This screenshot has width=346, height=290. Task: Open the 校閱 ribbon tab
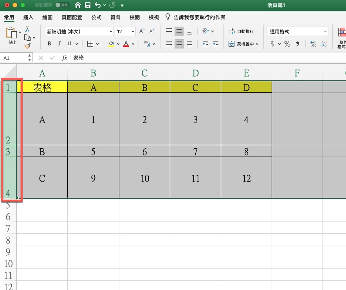(135, 17)
